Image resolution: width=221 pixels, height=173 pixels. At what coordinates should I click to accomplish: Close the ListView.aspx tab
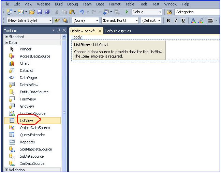click(x=100, y=31)
